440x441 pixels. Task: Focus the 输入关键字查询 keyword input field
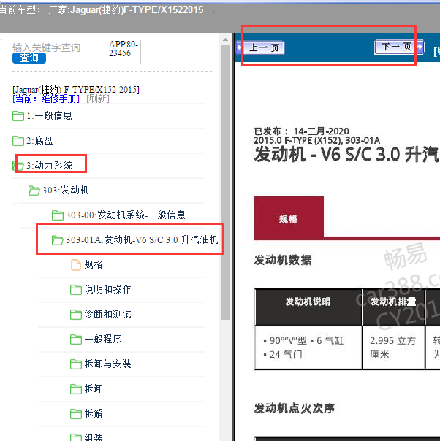pos(46,47)
